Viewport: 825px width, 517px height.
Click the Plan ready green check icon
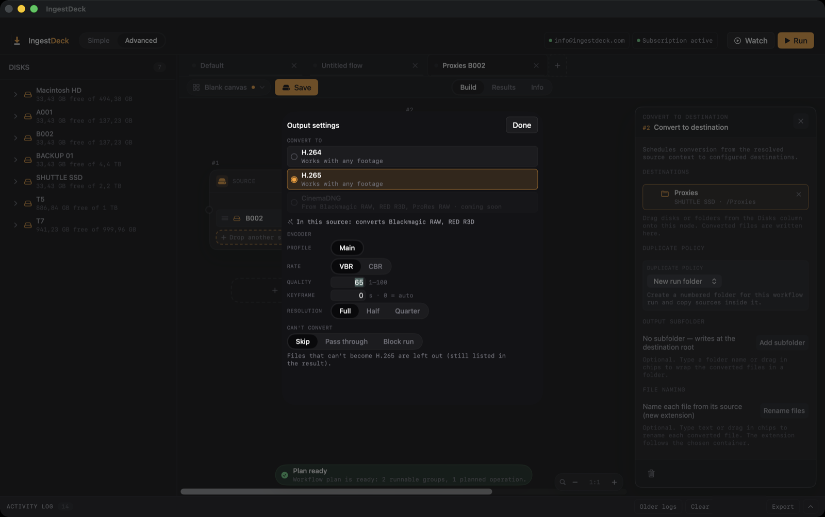tap(285, 475)
